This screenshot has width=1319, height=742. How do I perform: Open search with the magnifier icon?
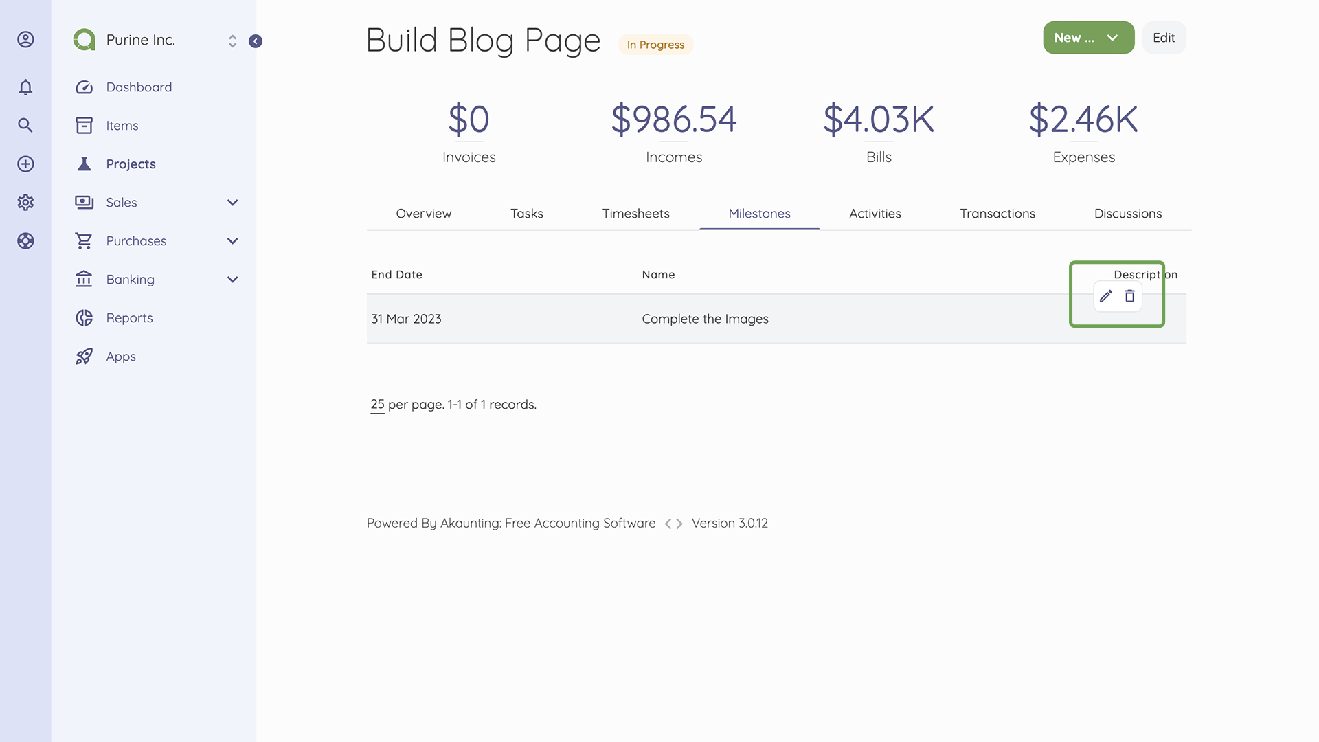click(x=25, y=125)
